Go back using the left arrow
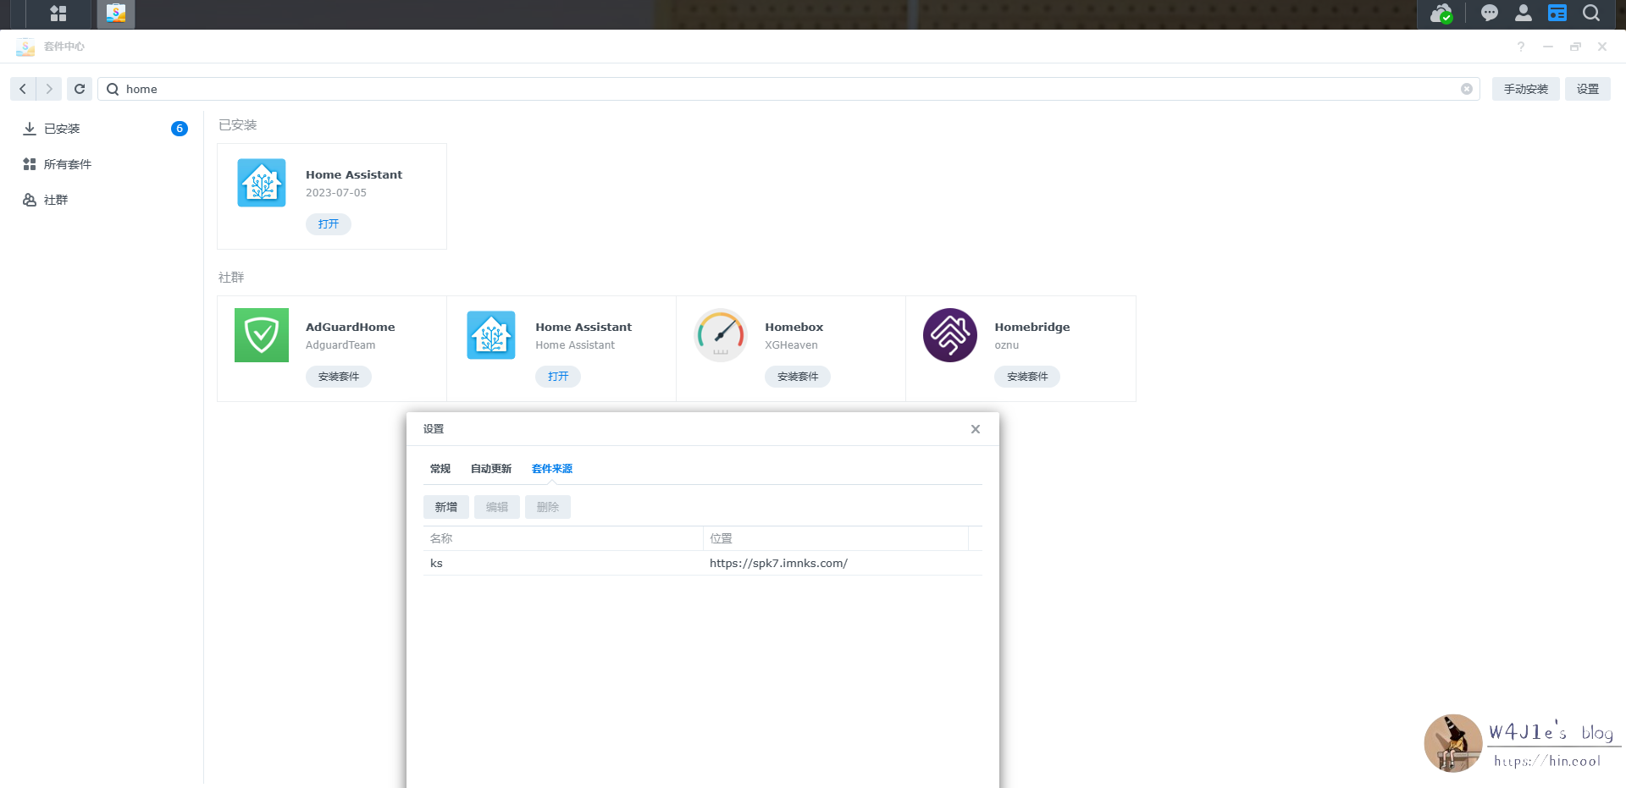 pyautogui.click(x=23, y=89)
